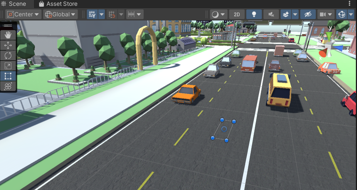Toggle scene lighting lightbulb
Viewport: 357px width, 190px height.
tap(254, 15)
